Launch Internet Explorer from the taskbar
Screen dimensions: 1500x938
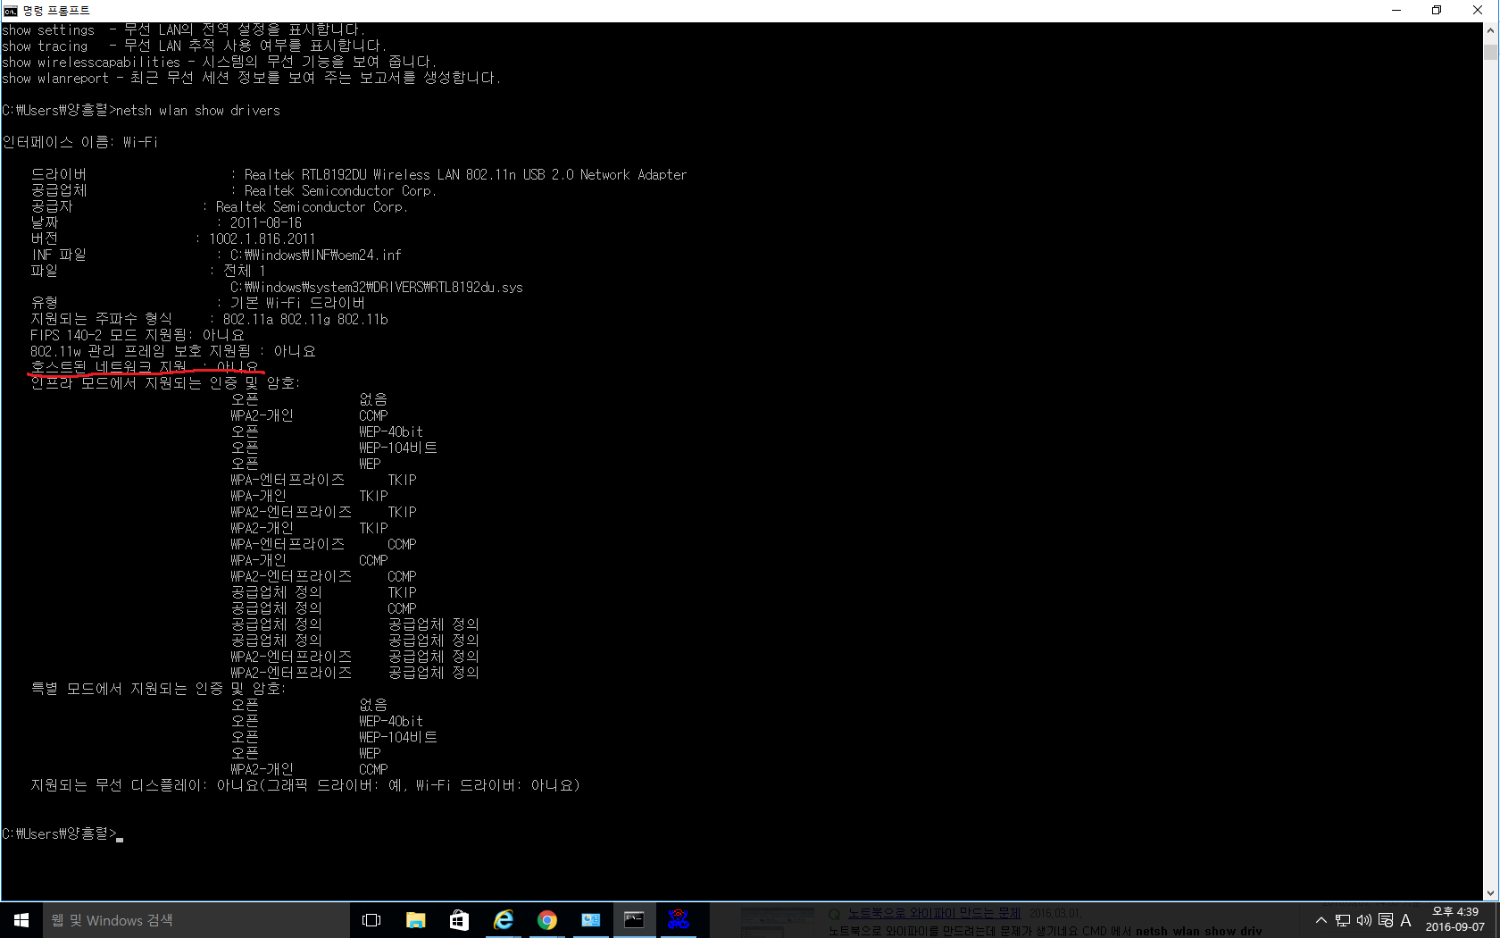pyautogui.click(x=503, y=920)
